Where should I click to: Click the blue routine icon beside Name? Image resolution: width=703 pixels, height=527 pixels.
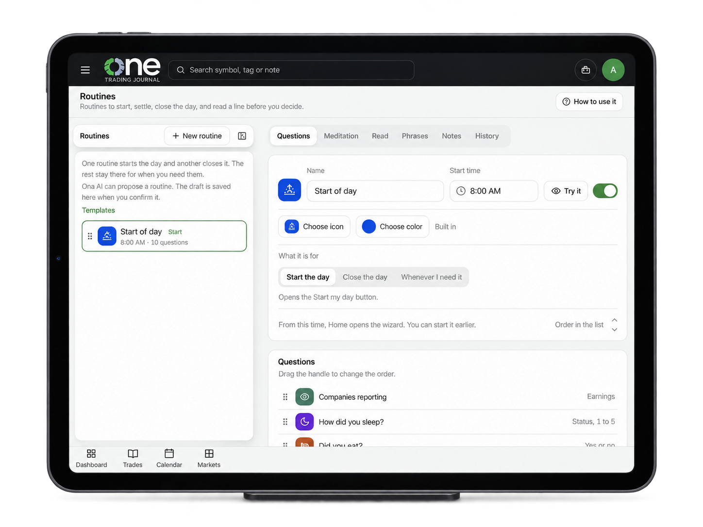pyautogui.click(x=289, y=190)
